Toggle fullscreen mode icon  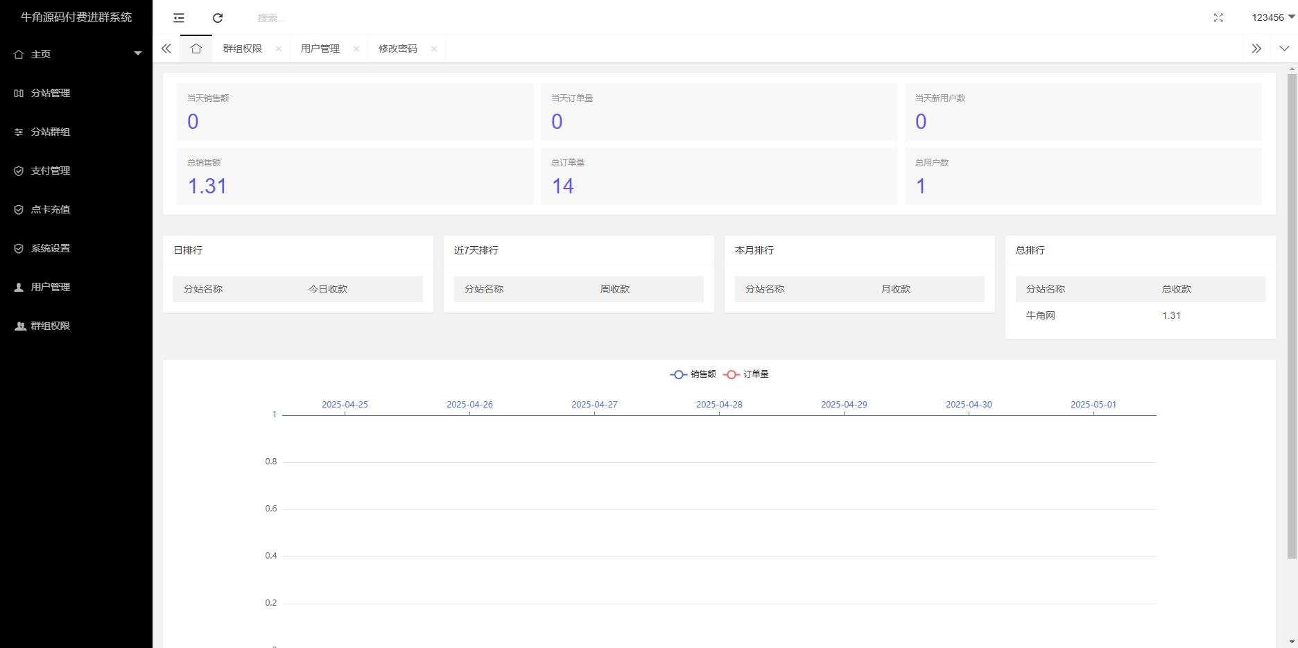1218,18
